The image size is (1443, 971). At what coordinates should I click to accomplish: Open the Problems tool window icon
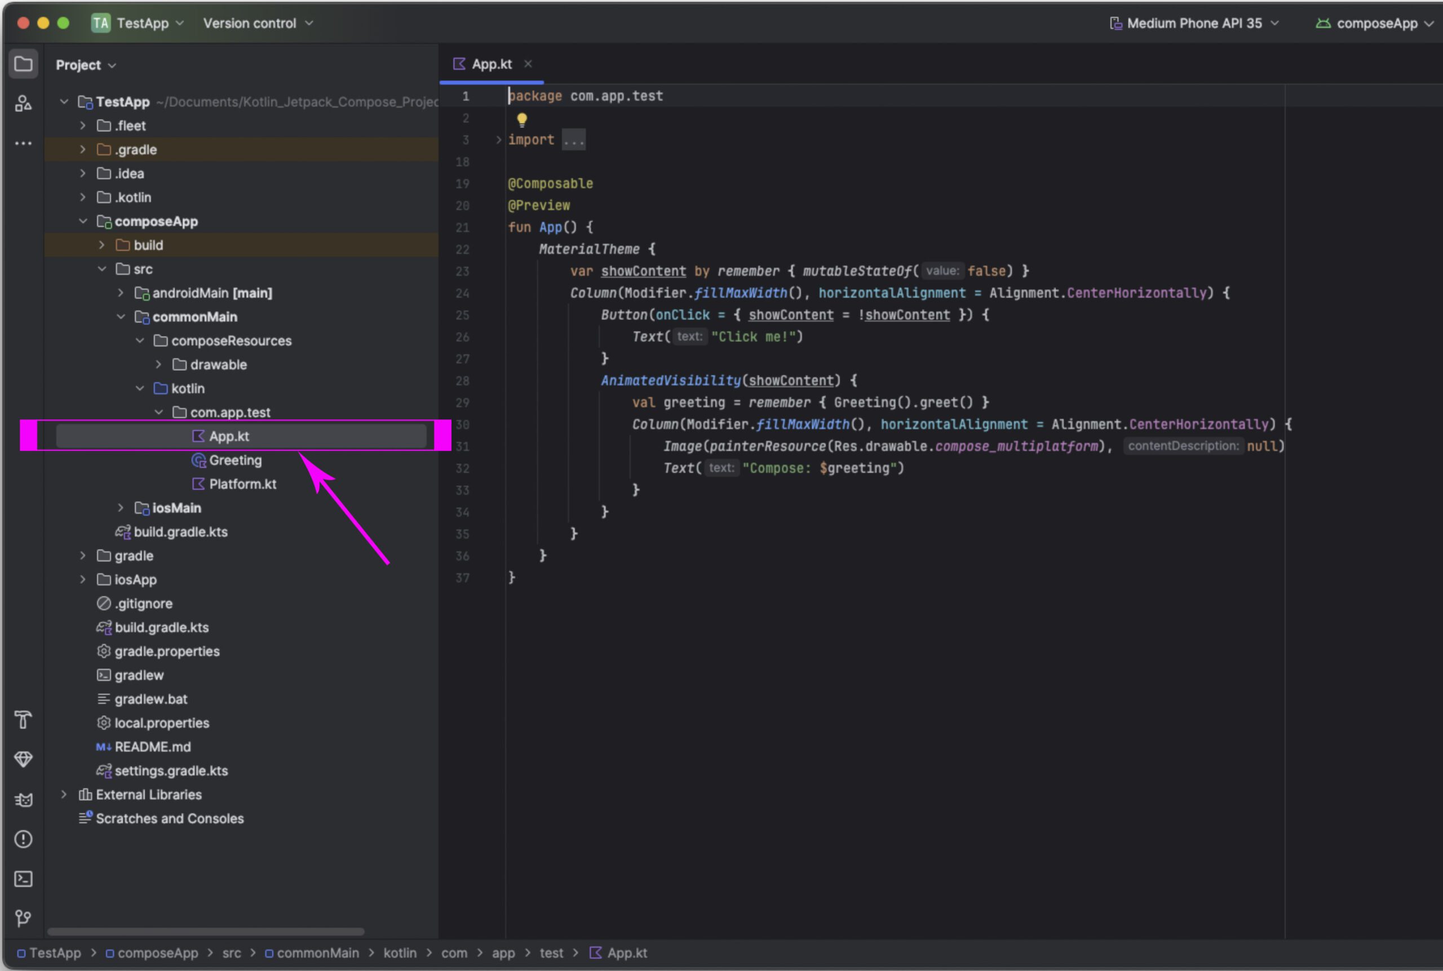tap(24, 839)
